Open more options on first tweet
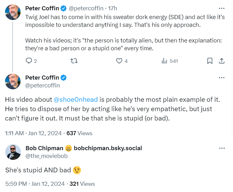This screenshot has width=233, height=192. pyautogui.click(x=222, y=8)
